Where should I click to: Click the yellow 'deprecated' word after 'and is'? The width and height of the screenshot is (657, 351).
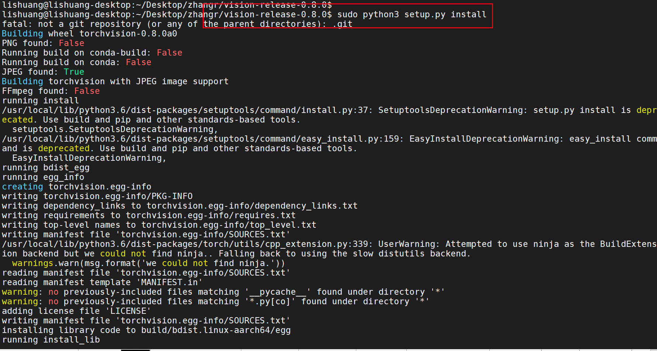tap(64, 149)
